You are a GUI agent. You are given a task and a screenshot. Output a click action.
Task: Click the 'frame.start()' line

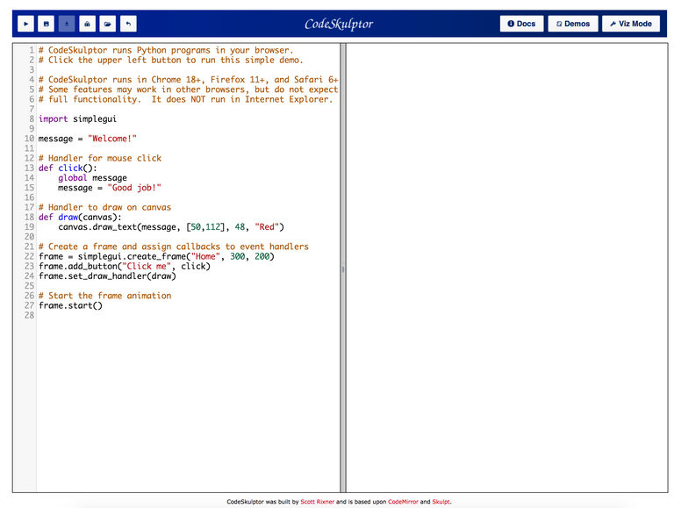coord(70,306)
